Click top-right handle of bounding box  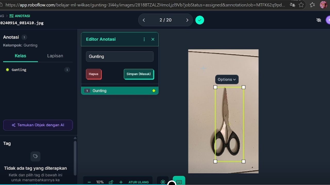coord(244,87)
